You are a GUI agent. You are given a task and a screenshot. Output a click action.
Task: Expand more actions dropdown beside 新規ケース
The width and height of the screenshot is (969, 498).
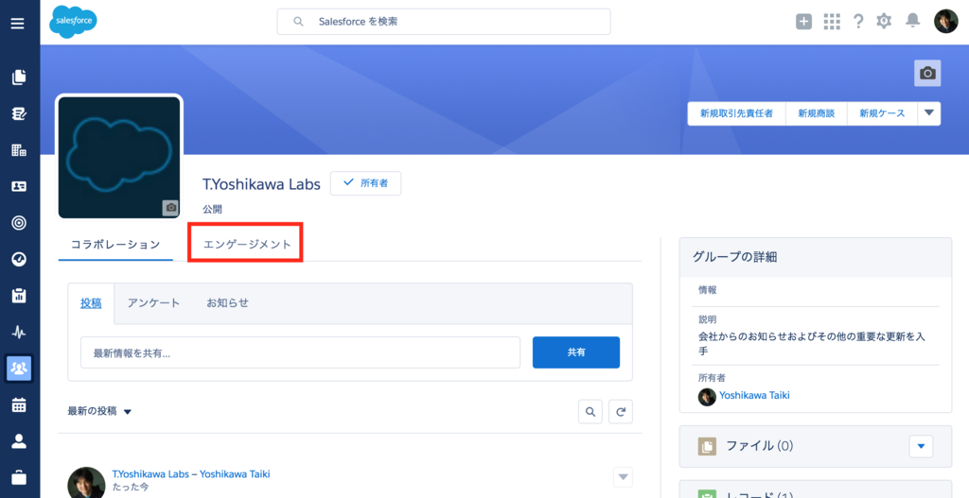[929, 113]
